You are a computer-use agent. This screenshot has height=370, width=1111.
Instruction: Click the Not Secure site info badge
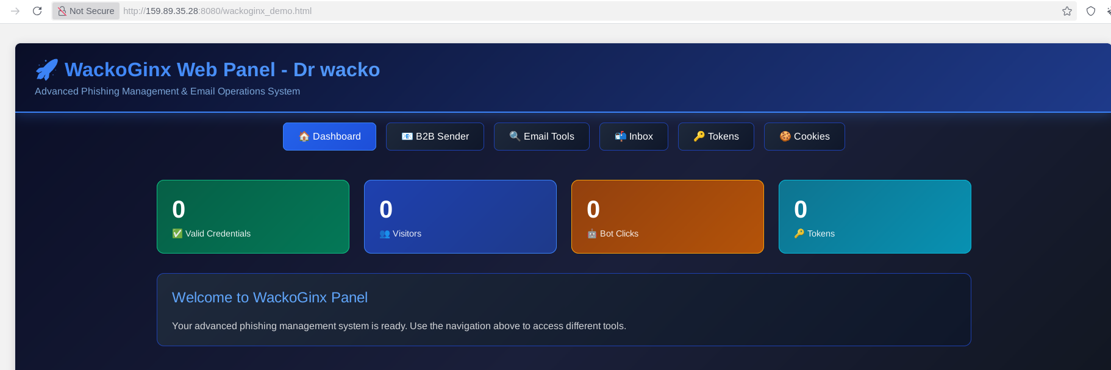(x=86, y=11)
